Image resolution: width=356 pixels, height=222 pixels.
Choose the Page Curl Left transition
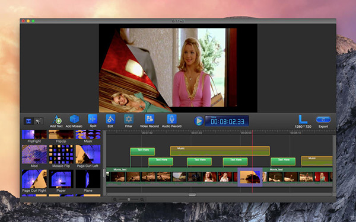pyautogui.click(x=88, y=155)
